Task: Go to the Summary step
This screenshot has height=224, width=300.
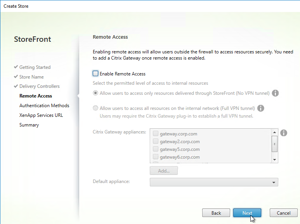Action: click(29, 125)
